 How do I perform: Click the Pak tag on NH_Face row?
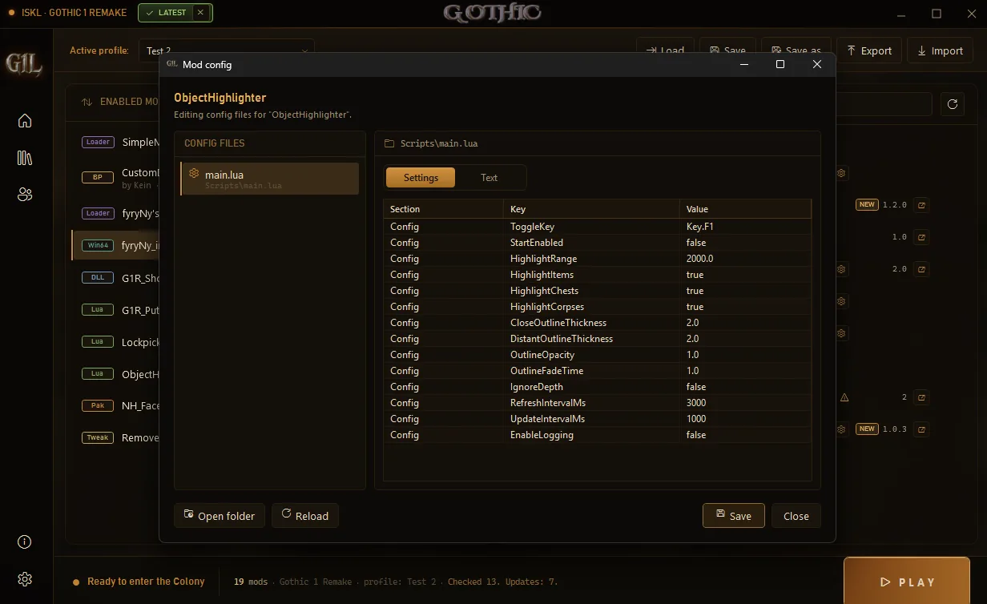[98, 405]
